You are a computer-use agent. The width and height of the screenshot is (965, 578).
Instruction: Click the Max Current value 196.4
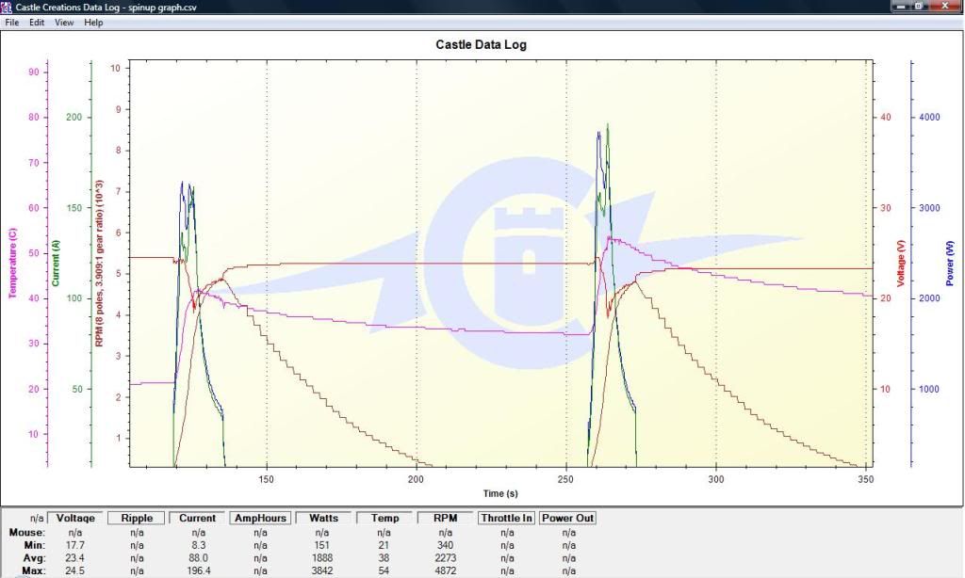tap(198, 570)
